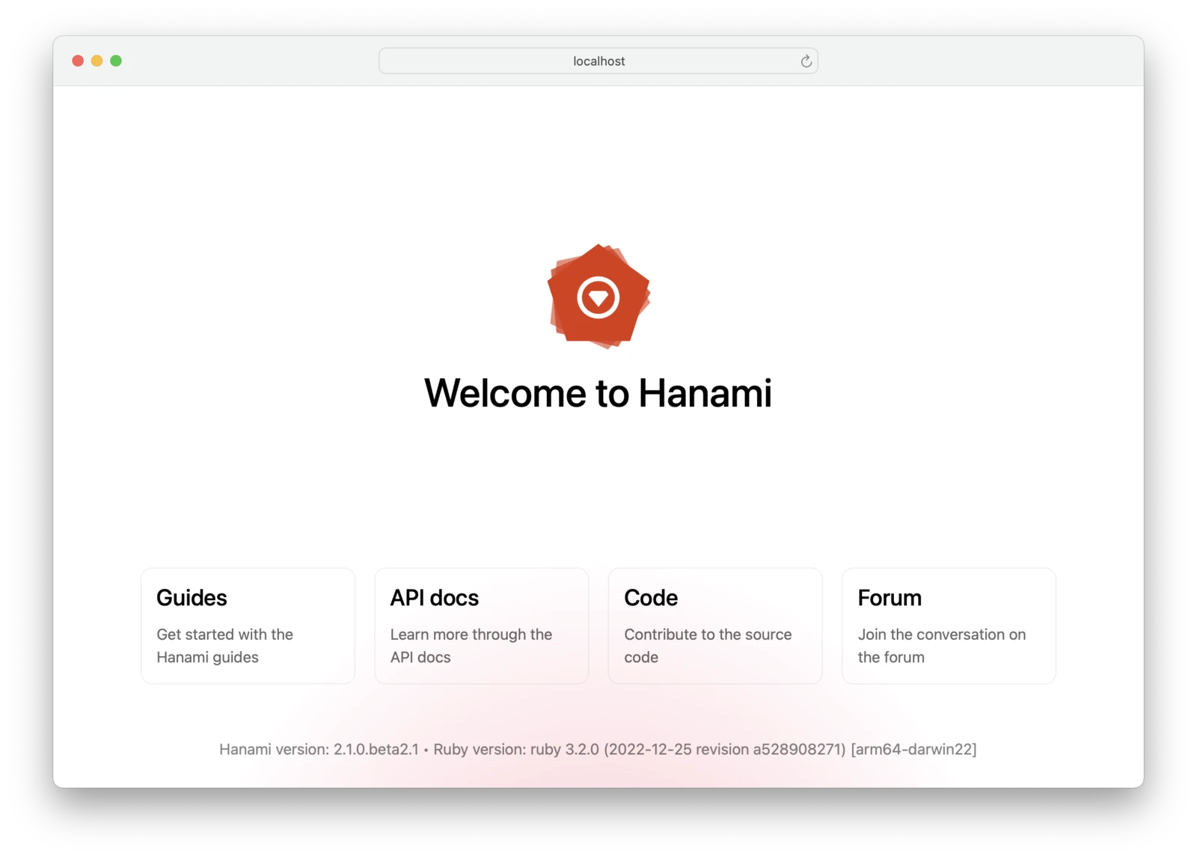The height and width of the screenshot is (858, 1197).
Task: Open the Forum card to join conversation
Action: 949,626
